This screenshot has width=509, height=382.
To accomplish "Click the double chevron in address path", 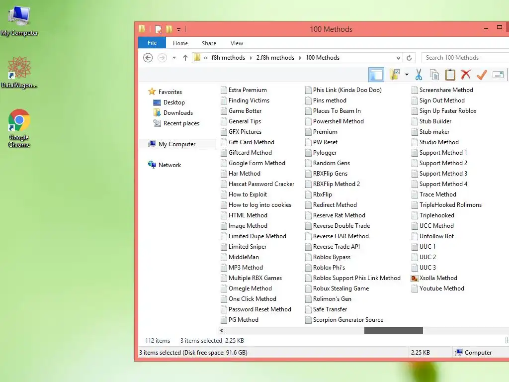I will pyautogui.click(x=206, y=58).
